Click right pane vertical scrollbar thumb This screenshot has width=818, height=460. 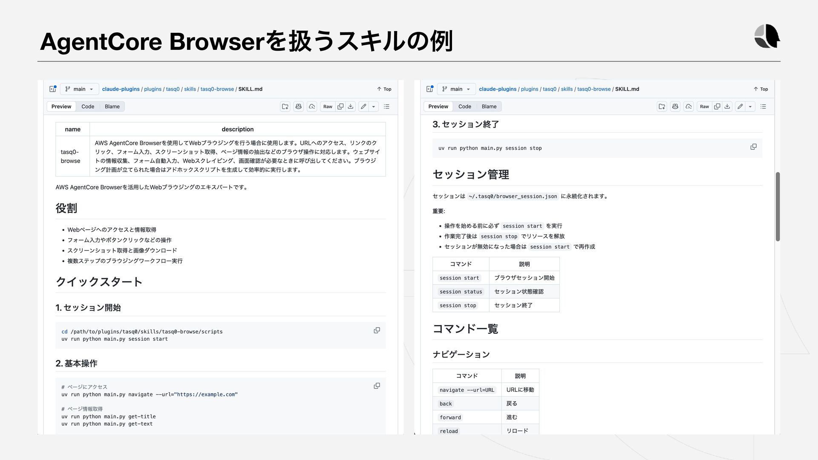(778, 207)
